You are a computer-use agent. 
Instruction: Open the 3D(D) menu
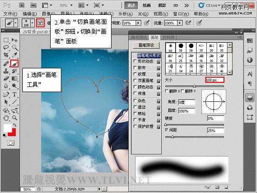[x=143, y=14]
